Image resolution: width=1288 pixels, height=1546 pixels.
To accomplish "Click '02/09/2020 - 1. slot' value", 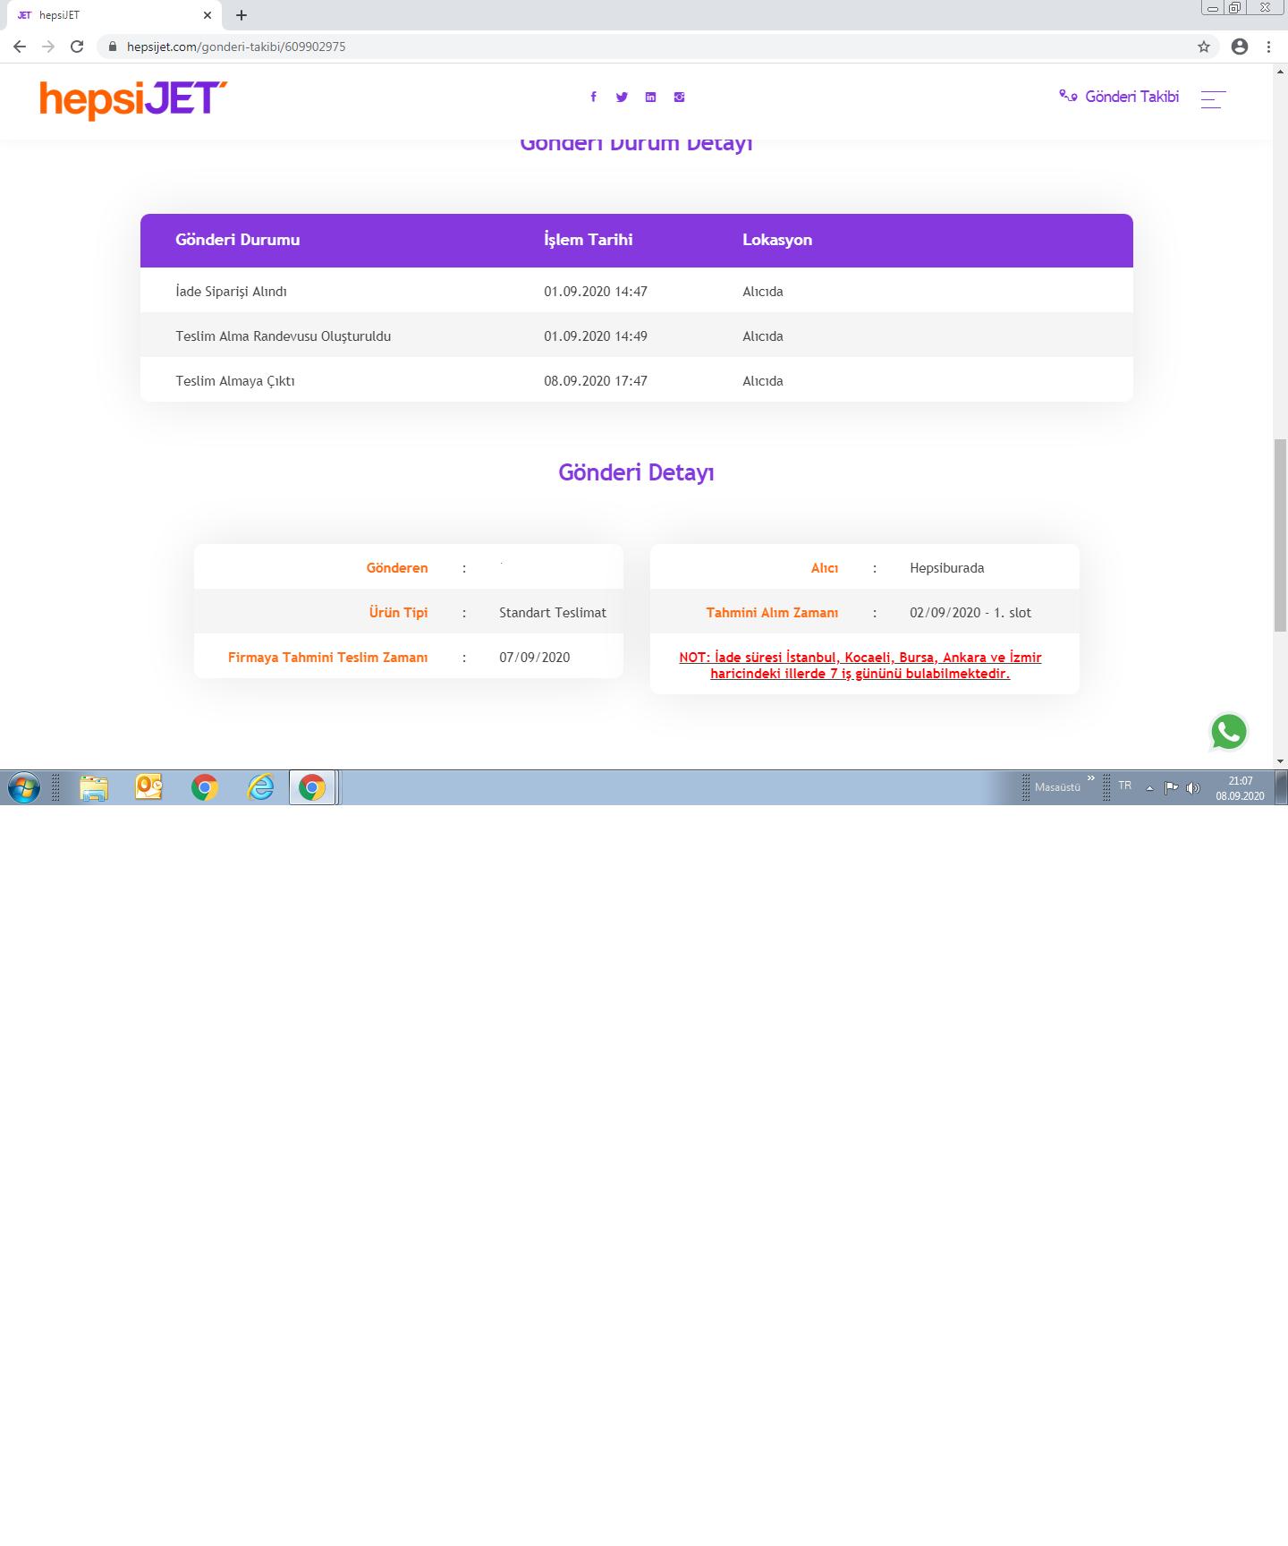I will tap(970, 613).
